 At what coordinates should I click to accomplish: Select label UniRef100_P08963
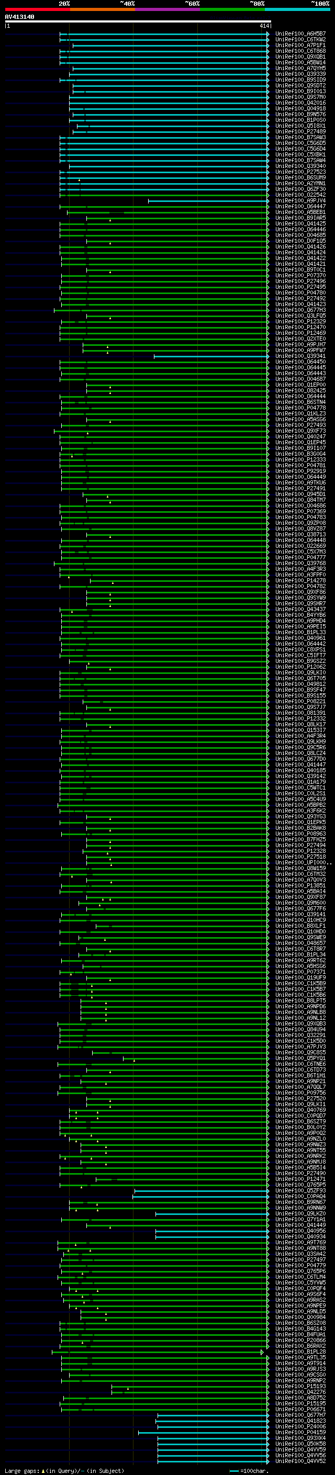[x=300, y=834]
